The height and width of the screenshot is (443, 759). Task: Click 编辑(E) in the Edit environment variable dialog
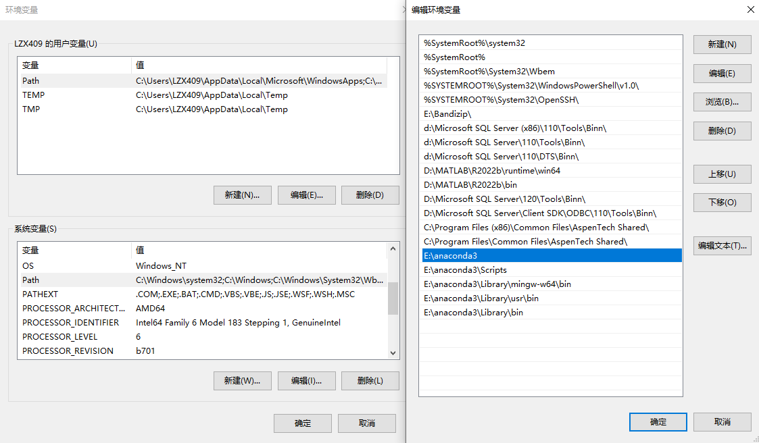723,74
